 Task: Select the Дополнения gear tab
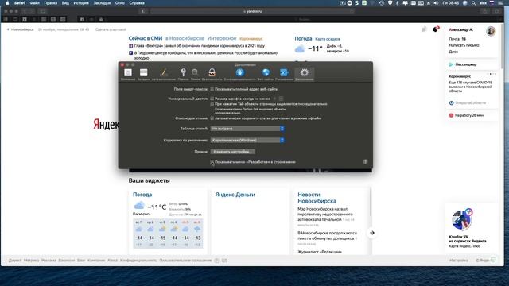click(x=304, y=74)
